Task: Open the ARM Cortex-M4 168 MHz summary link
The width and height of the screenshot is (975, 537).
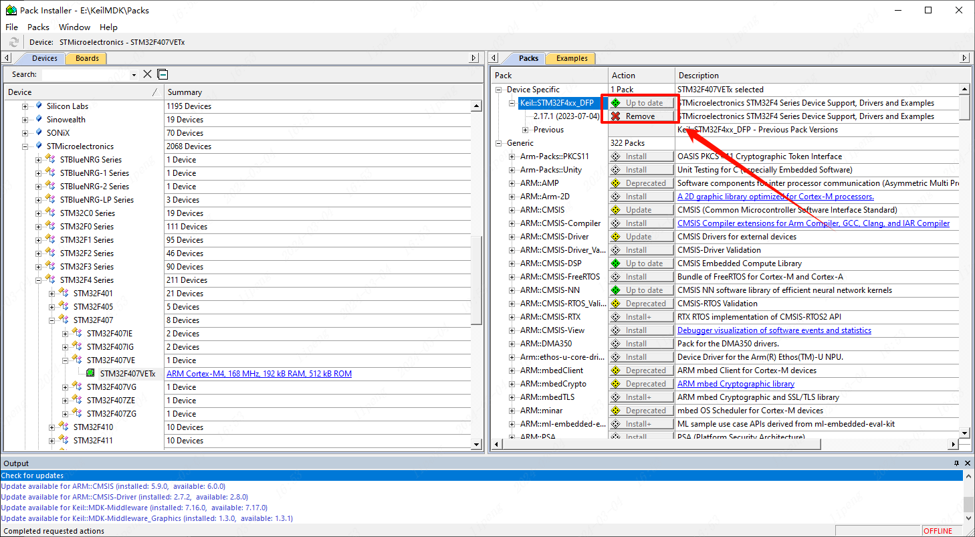Action: [x=259, y=374]
